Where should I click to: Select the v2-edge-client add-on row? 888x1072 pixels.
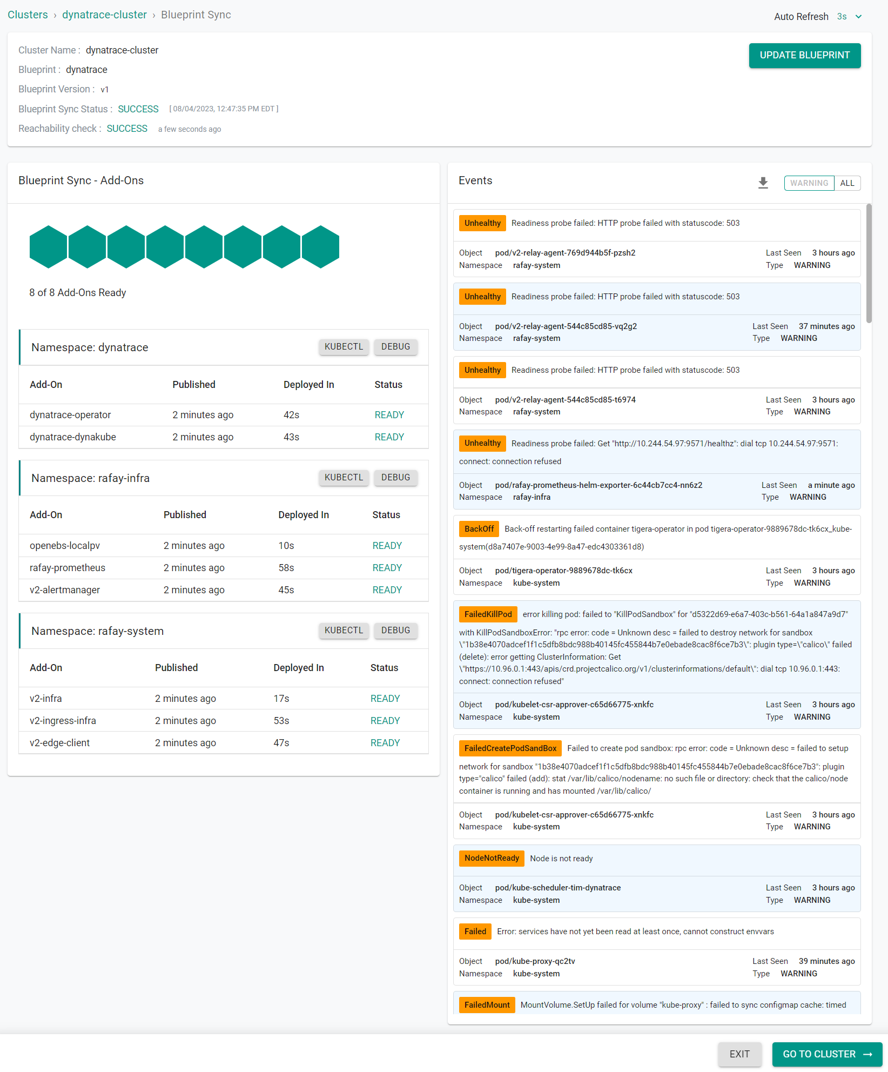point(224,743)
